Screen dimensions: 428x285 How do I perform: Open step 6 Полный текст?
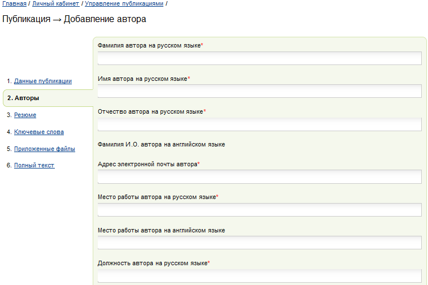coord(34,165)
